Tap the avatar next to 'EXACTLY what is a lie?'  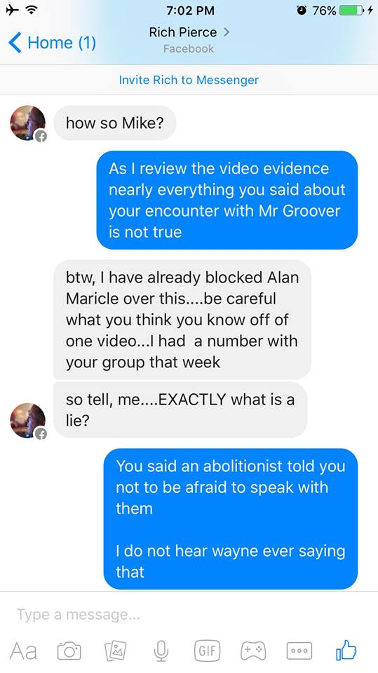(28, 421)
